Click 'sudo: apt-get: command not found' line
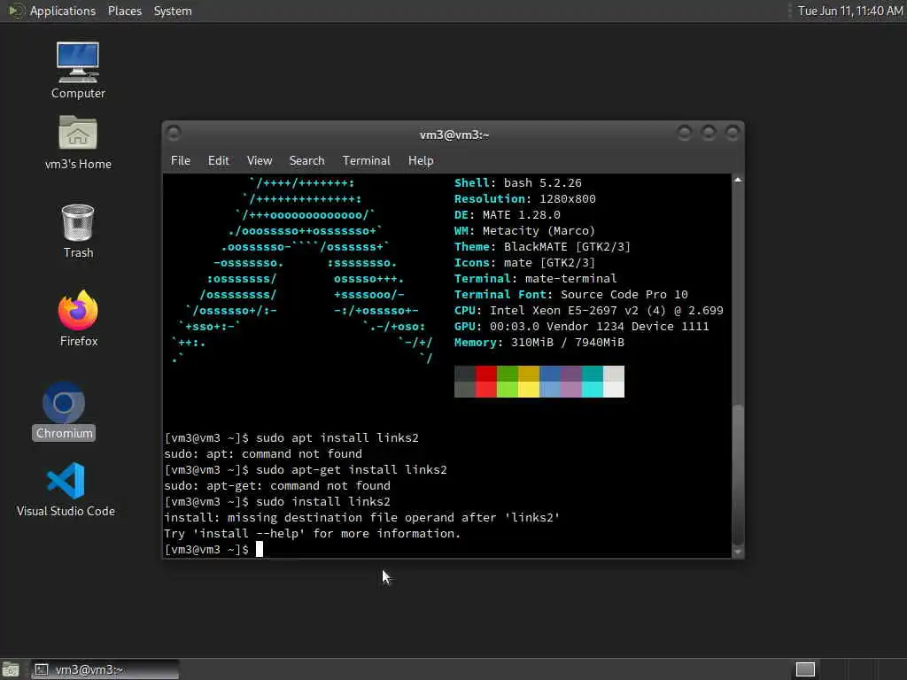The height and width of the screenshot is (680, 907). pyautogui.click(x=277, y=486)
